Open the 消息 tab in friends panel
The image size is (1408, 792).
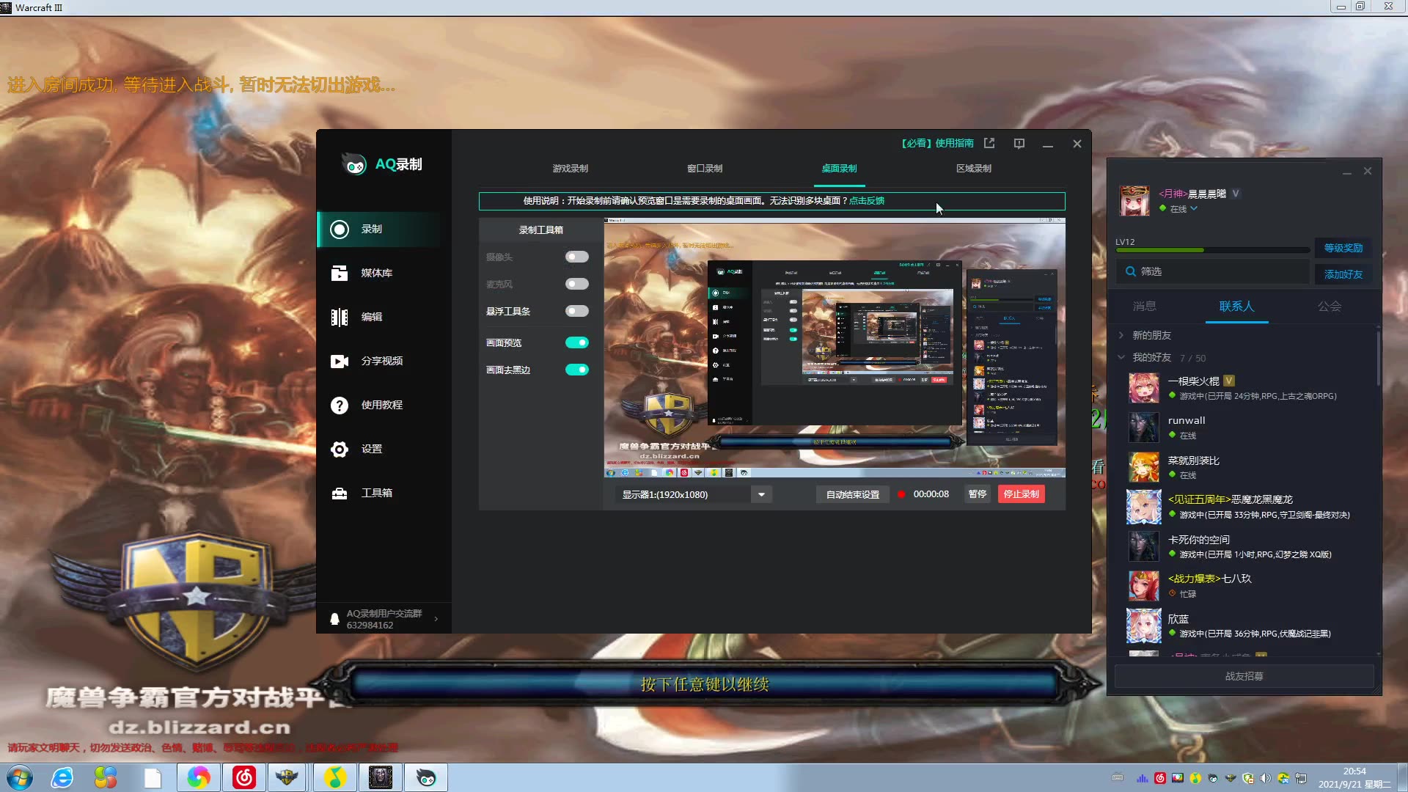(1144, 307)
